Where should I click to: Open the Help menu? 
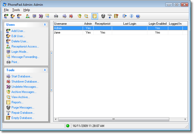[x=27, y=10]
